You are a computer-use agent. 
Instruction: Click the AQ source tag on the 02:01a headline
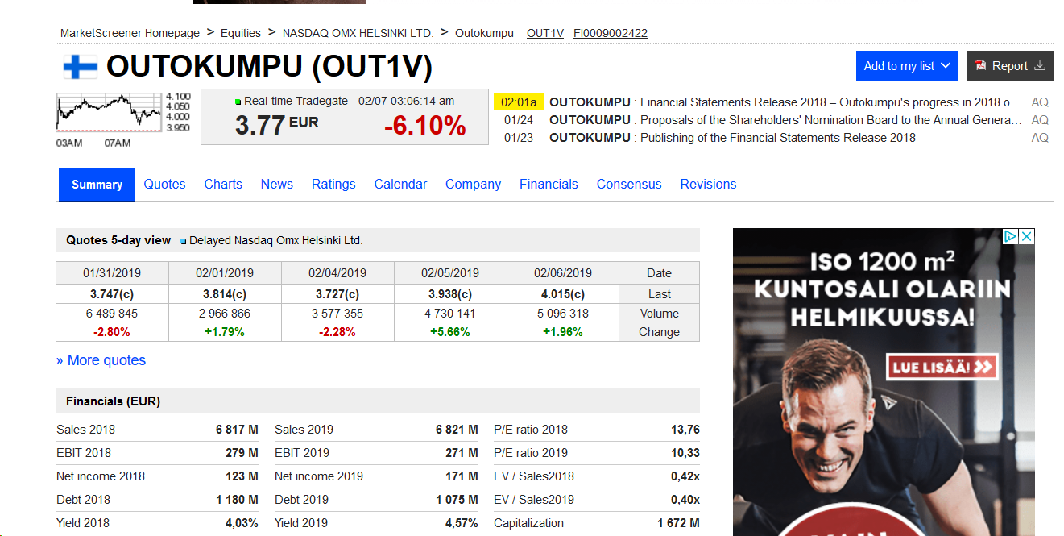click(x=1040, y=102)
